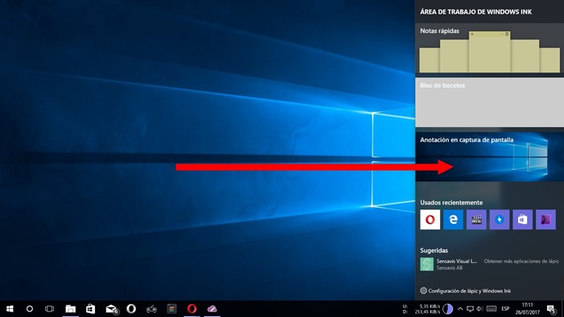
Task: Open the Bloc de bocetos sketchpad tile
Action: 490,103
